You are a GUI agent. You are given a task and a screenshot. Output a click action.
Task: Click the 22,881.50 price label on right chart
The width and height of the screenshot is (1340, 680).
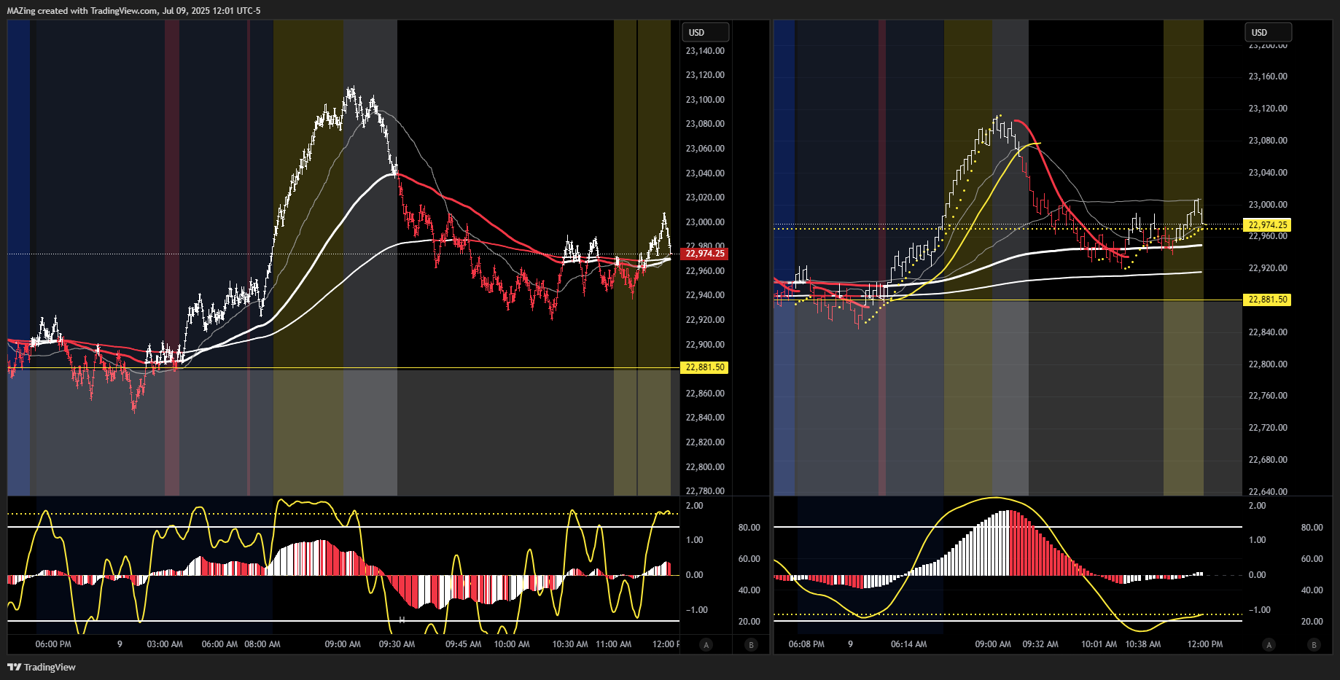click(1267, 300)
